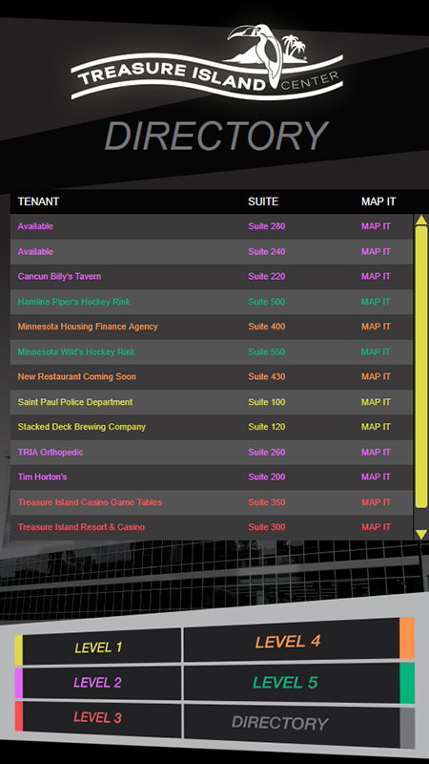
Task: Select Minnesota Housing Finance Agency tenant
Action: pyautogui.click(x=88, y=327)
